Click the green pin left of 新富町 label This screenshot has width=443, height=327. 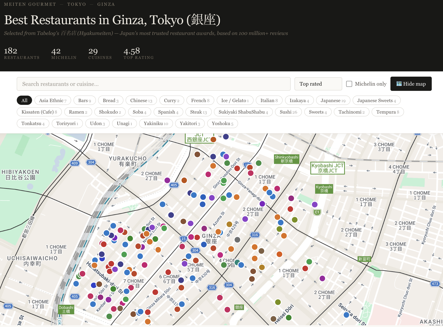pyautogui.click(x=309, y=262)
